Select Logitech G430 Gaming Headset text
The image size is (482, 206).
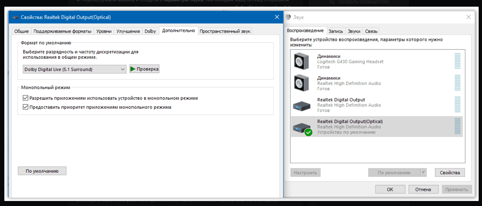pos(350,62)
